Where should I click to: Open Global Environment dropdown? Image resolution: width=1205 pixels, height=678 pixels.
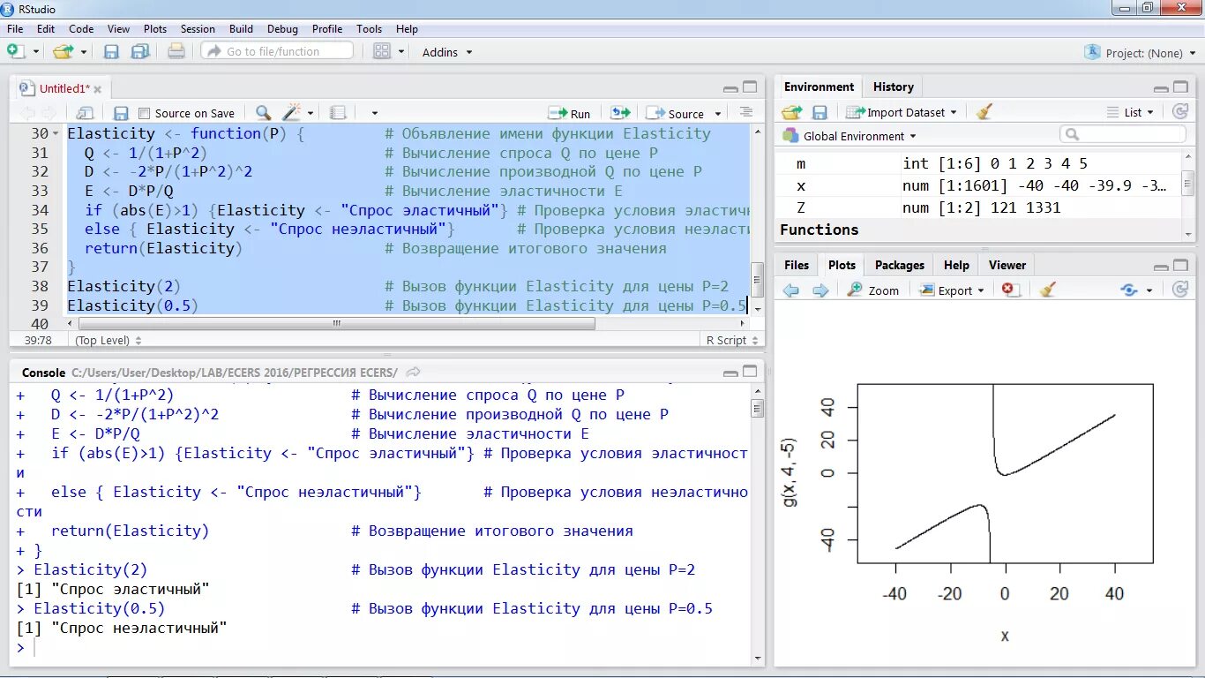point(849,136)
